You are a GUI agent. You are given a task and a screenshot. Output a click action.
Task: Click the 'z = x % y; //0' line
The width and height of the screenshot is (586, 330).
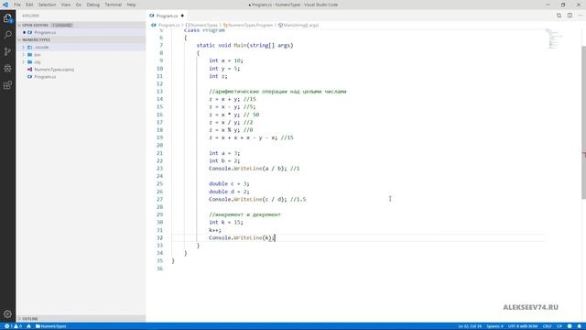[x=231, y=130]
